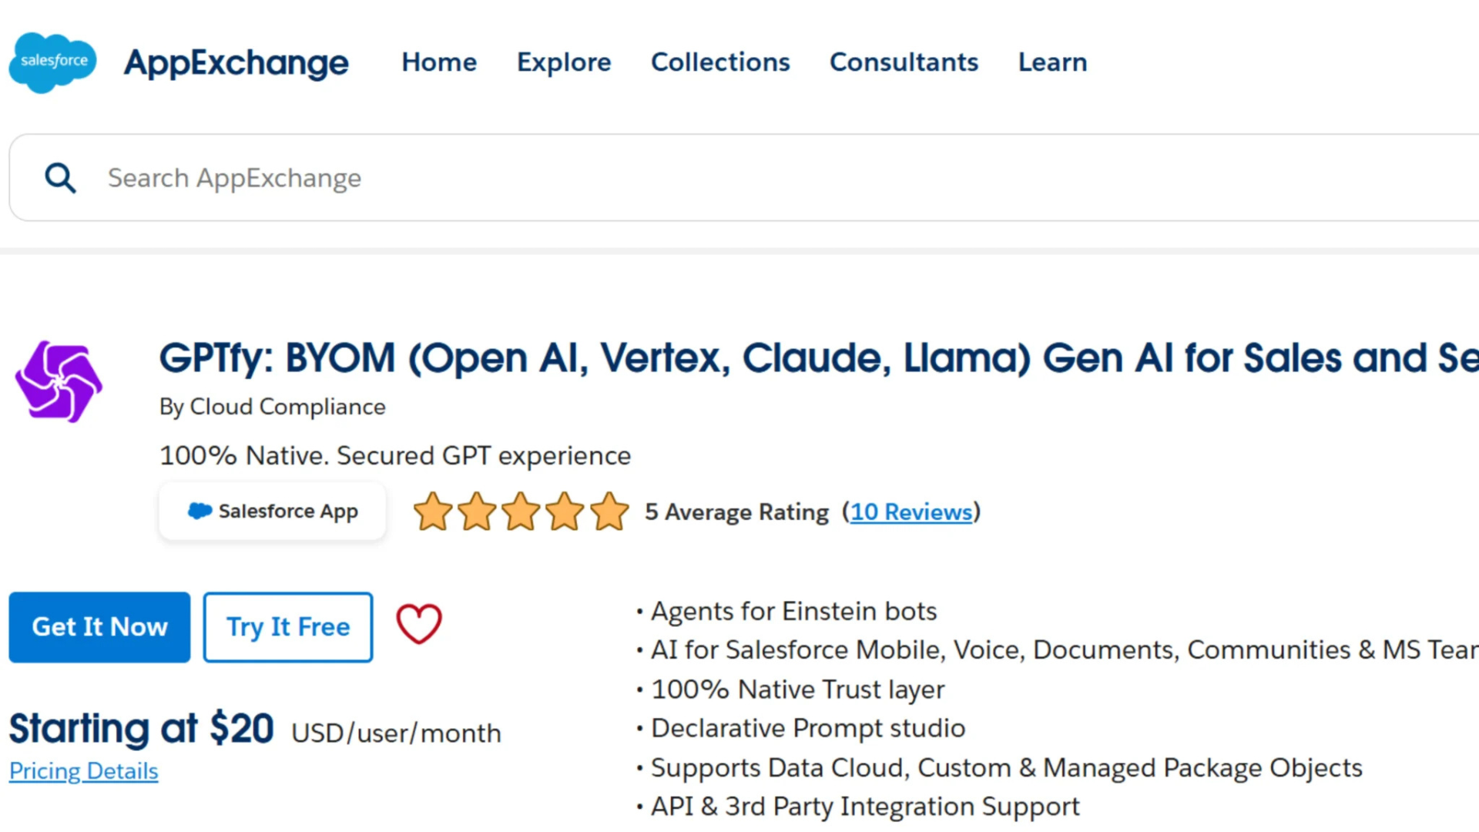Click the Salesforce App badge cloud icon
The image size is (1479, 832).
click(200, 511)
